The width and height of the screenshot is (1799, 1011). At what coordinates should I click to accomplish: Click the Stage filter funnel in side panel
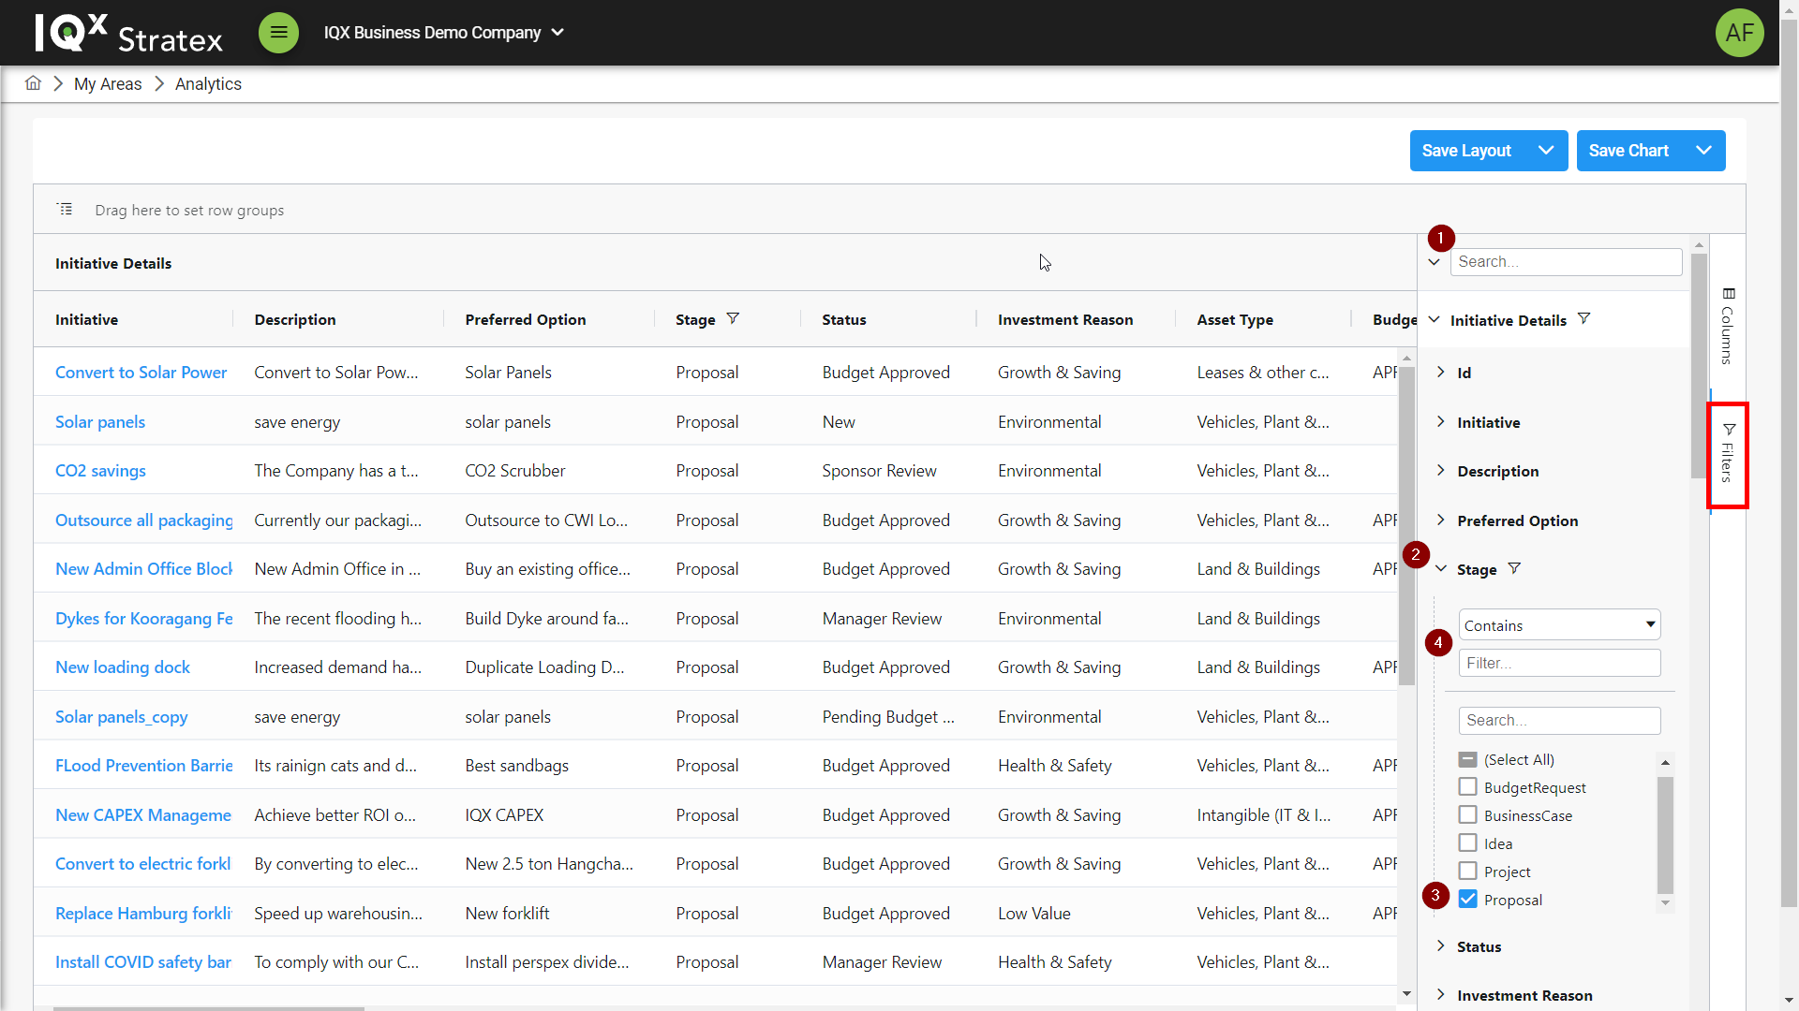1514,569
